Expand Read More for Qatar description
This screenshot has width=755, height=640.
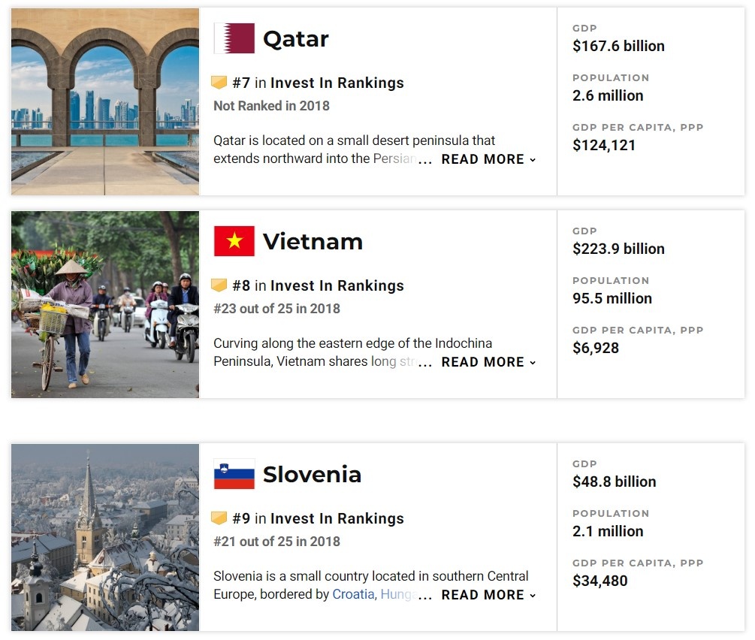pos(488,159)
